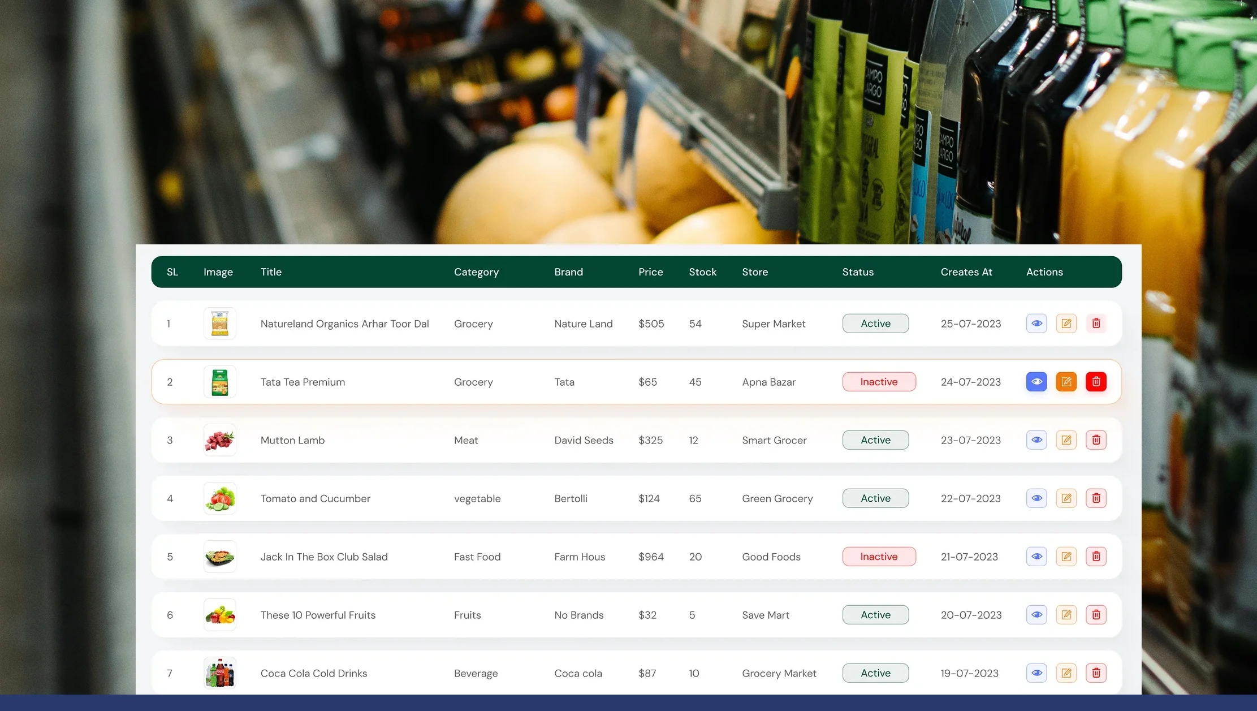Image resolution: width=1257 pixels, height=711 pixels.
Task: Click the Coca Cola product image
Action: (x=219, y=673)
